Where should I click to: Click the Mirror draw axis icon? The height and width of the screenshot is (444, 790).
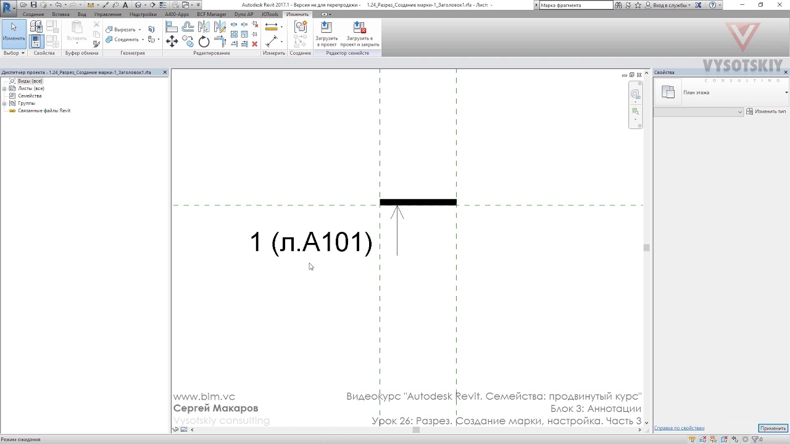pyautogui.click(x=220, y=27)
